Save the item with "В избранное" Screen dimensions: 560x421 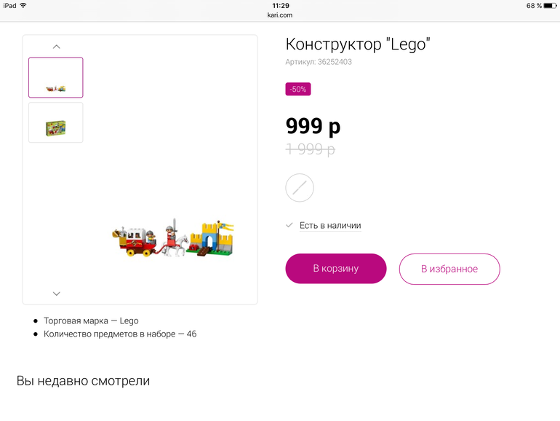point(449,269)
